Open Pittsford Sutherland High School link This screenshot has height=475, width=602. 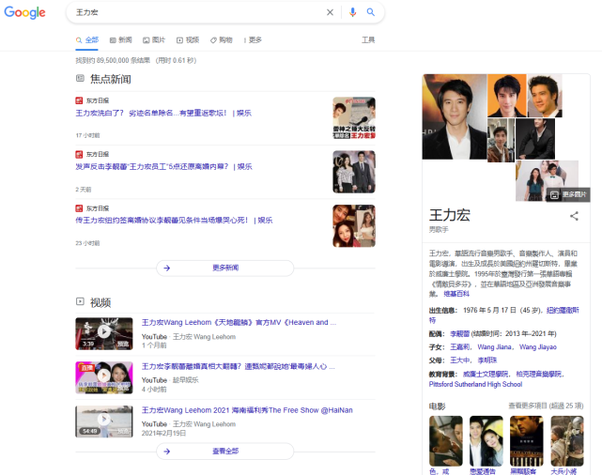(475, 384)
